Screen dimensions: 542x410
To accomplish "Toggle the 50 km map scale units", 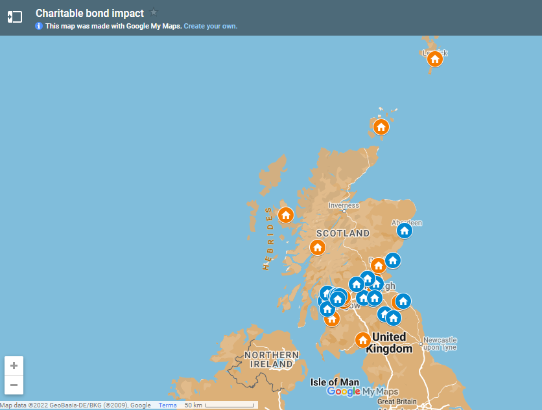I will (218, 405).
